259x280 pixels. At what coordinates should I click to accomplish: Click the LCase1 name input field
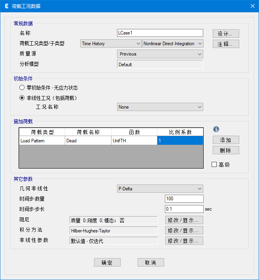[160, 33]
